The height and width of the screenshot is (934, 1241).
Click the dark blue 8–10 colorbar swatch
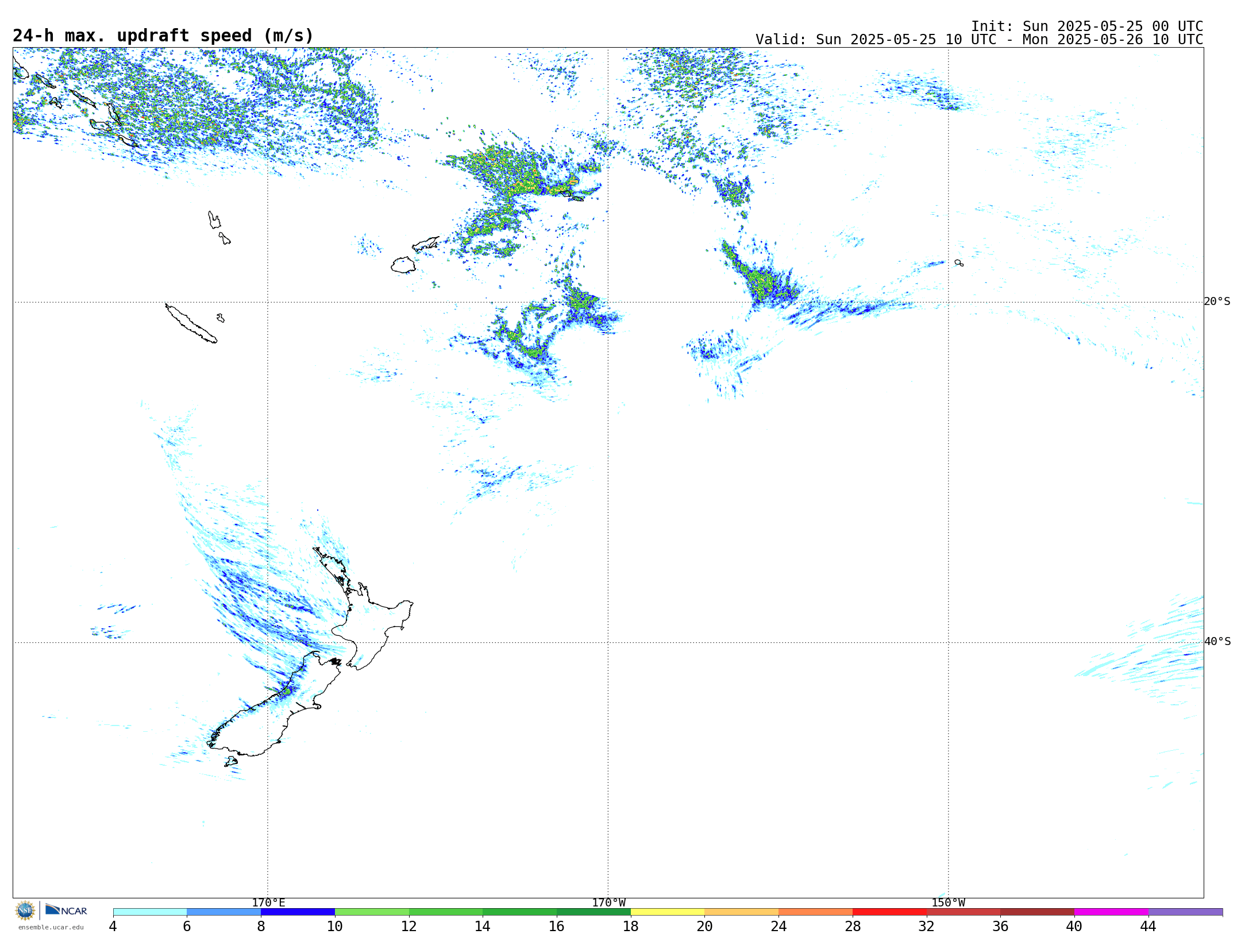(298, 912)
